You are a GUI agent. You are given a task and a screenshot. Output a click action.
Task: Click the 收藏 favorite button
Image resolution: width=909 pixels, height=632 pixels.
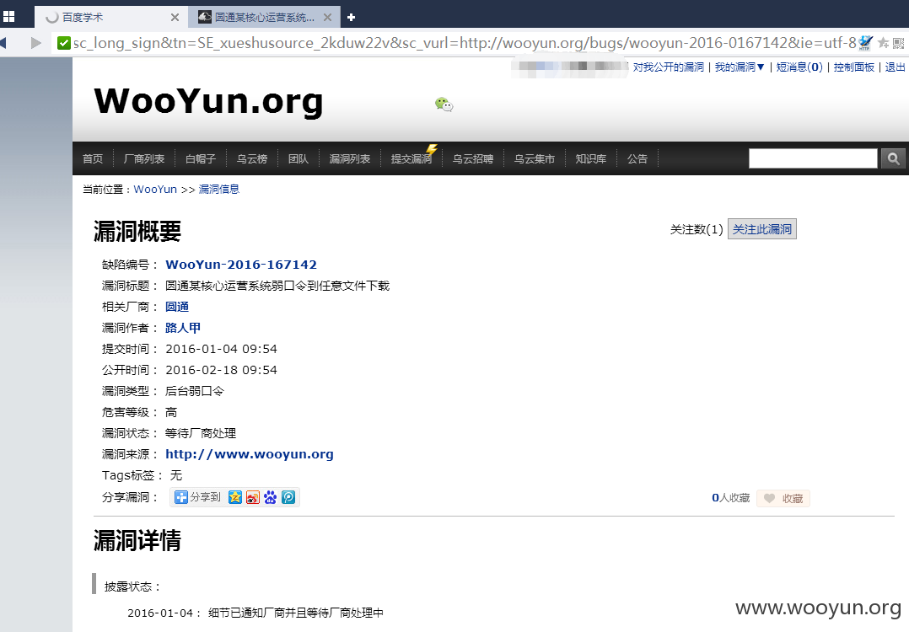(x=783, y=498)
